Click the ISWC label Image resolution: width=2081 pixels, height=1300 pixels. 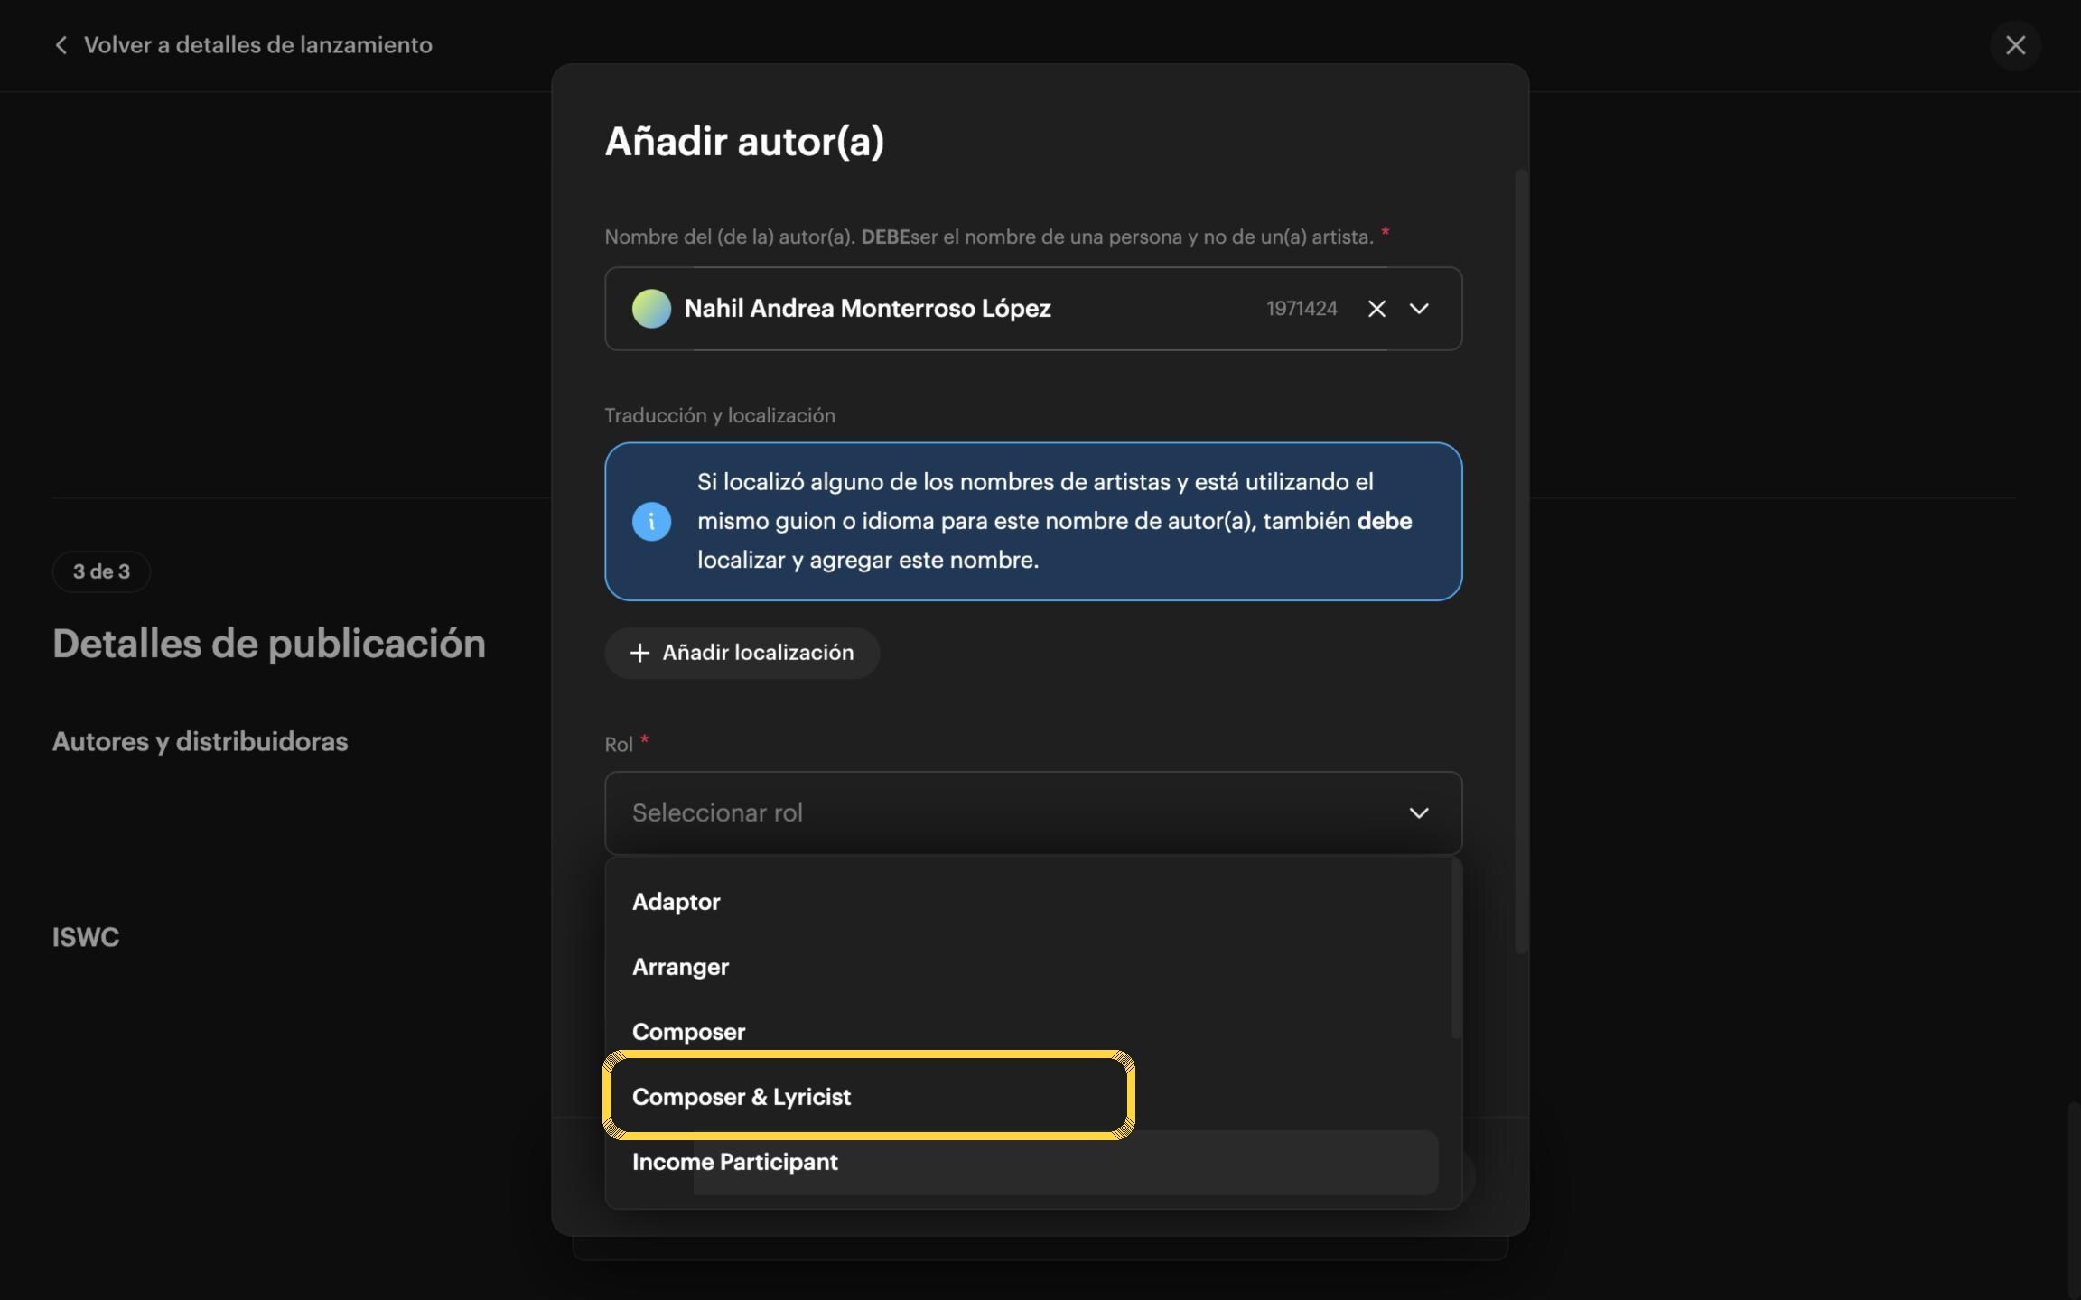86,937
